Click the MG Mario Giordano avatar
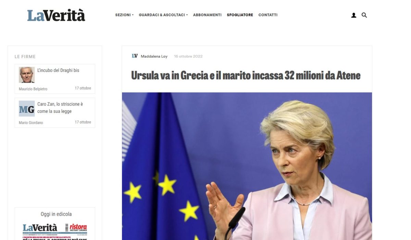411x240 pixels. 27,109
